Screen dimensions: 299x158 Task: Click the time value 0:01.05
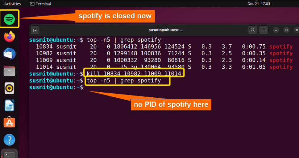[x=254, y=67]
